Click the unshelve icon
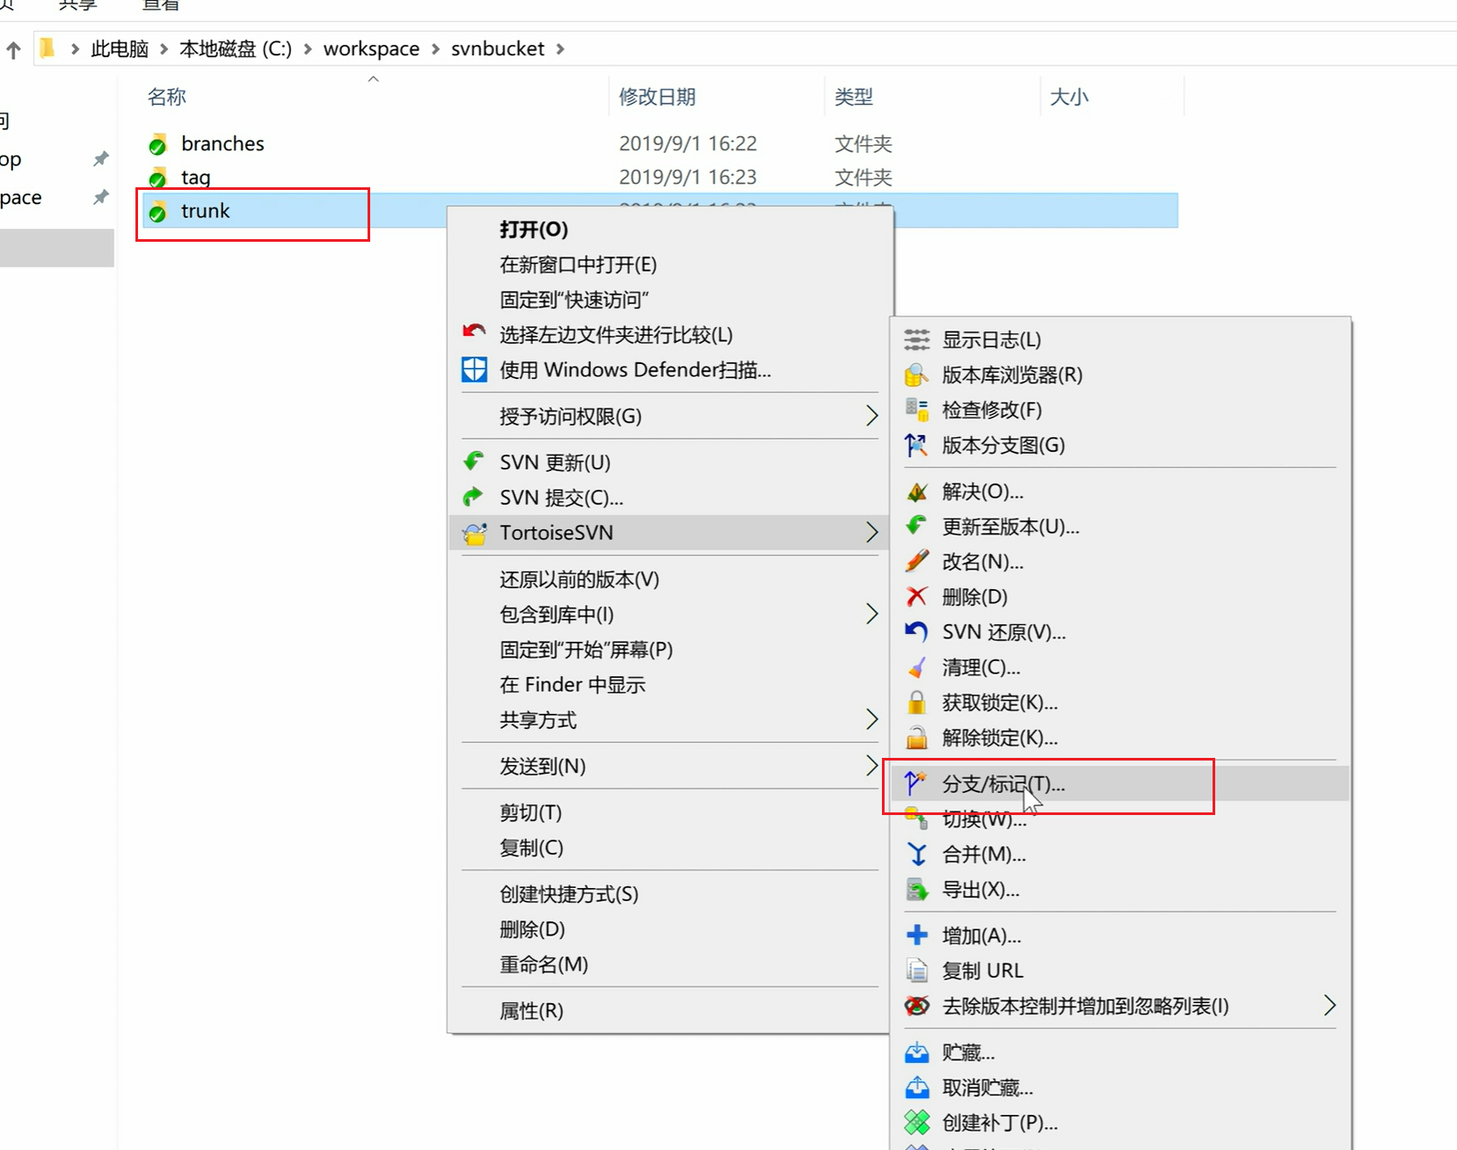The image size is (1457, 1150). (916, 1087)
